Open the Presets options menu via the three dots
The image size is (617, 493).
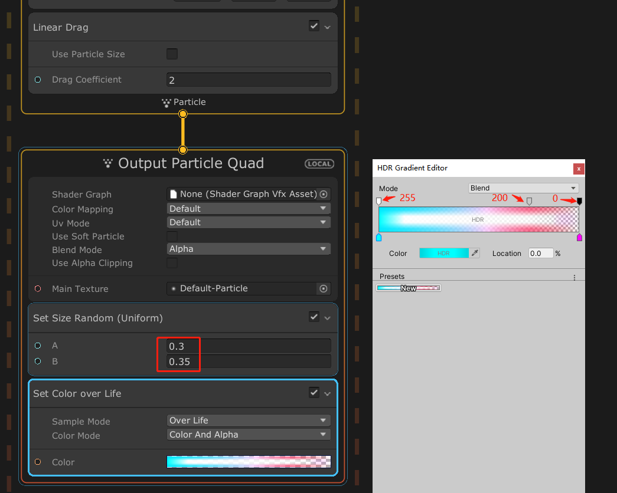click(574, 277)
